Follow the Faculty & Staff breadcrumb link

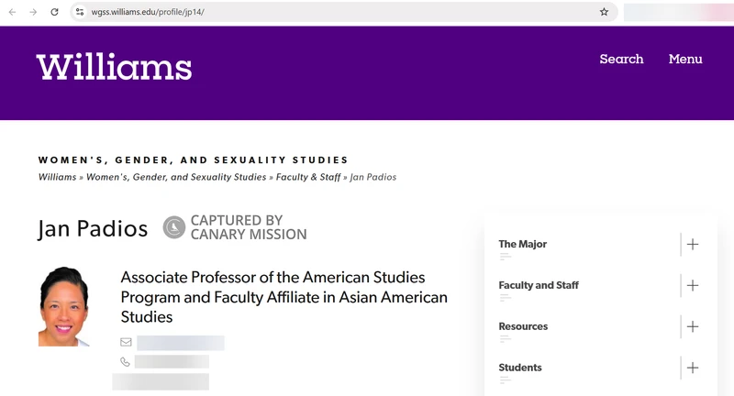(x=308, y=177)
